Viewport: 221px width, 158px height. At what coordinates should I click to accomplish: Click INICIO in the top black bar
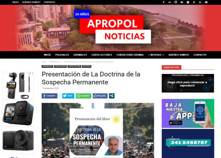pyautogui.click(x=16, y=2)
